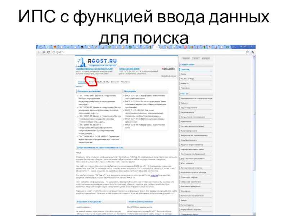Select Новости in the sidebar main menu
288x216 pixels.
pos(195,84)
